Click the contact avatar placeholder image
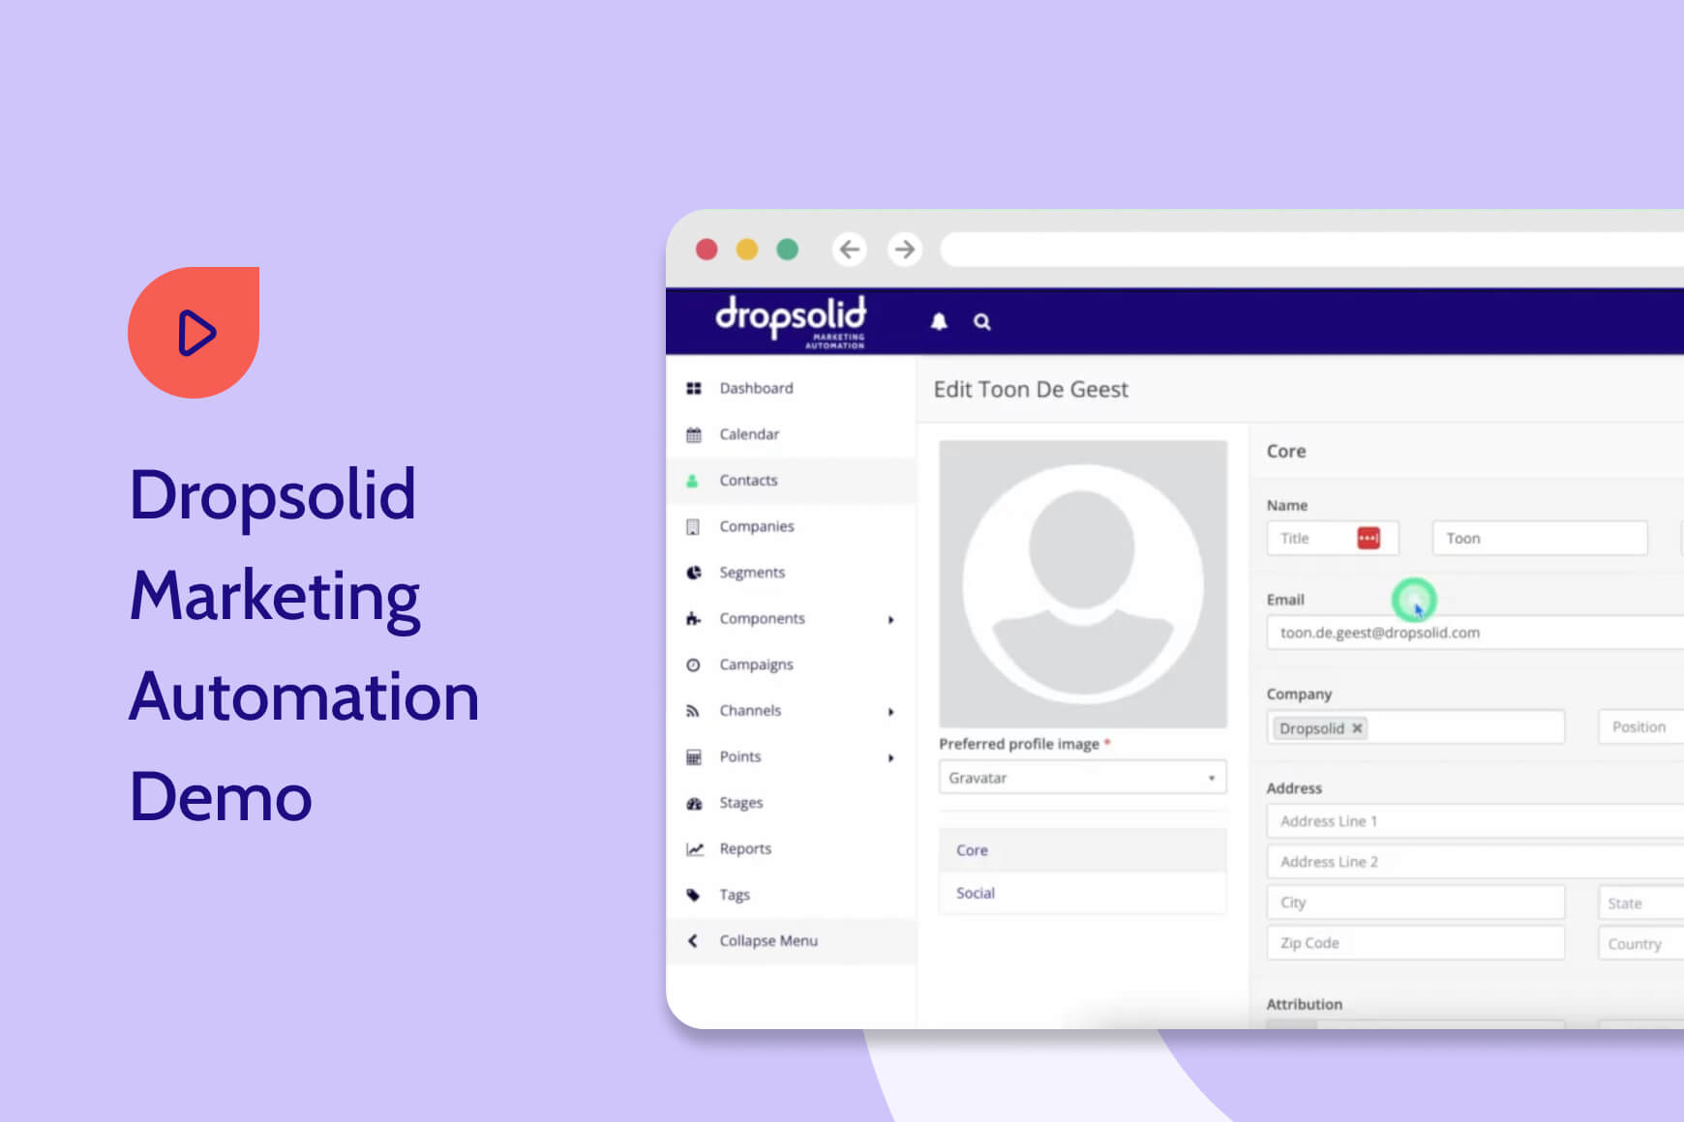The image size is (1684, 1122). coord(1082,583)
